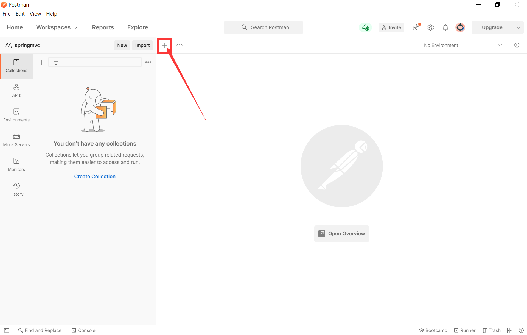
Task: Click the Open Overview button
Action: tap(342, 234)
